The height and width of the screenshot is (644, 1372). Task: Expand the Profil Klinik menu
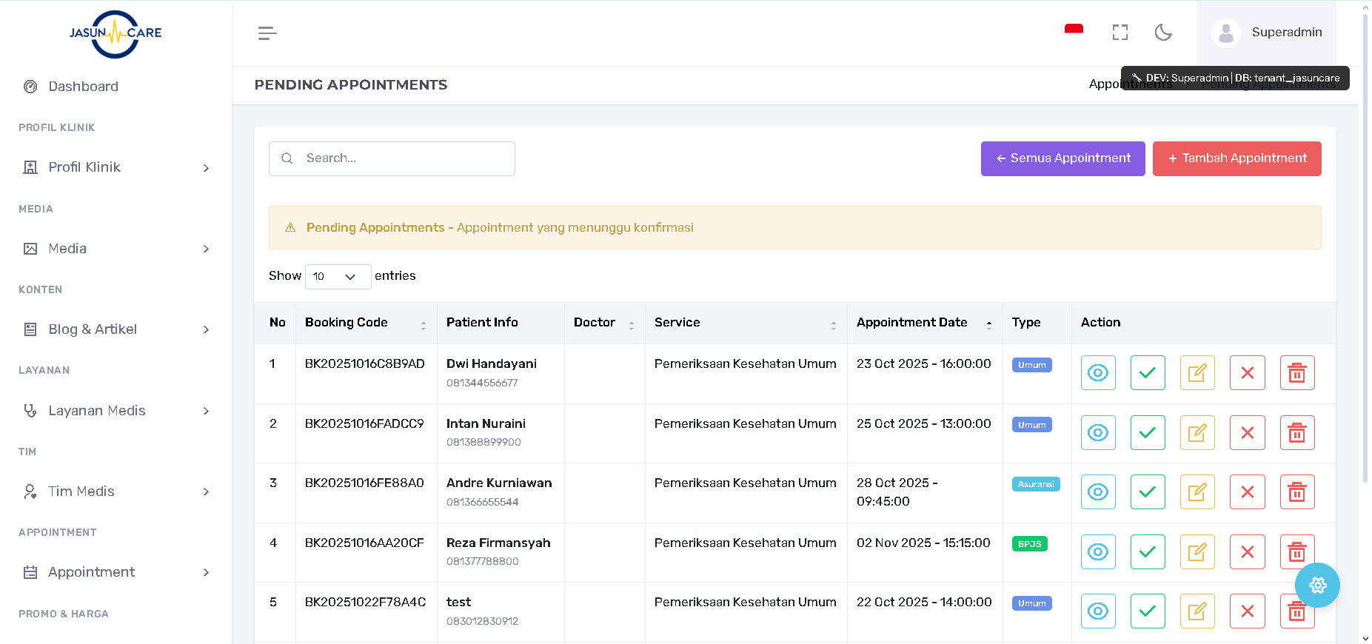116,167
